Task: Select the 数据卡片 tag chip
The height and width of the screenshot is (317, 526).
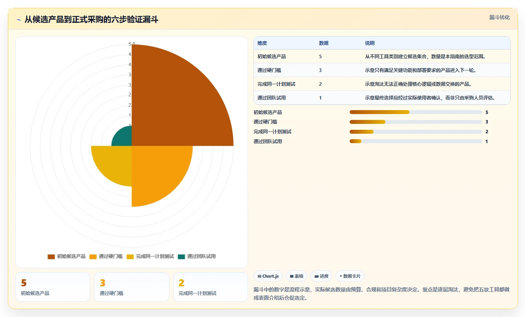Action: coord(350,276)
